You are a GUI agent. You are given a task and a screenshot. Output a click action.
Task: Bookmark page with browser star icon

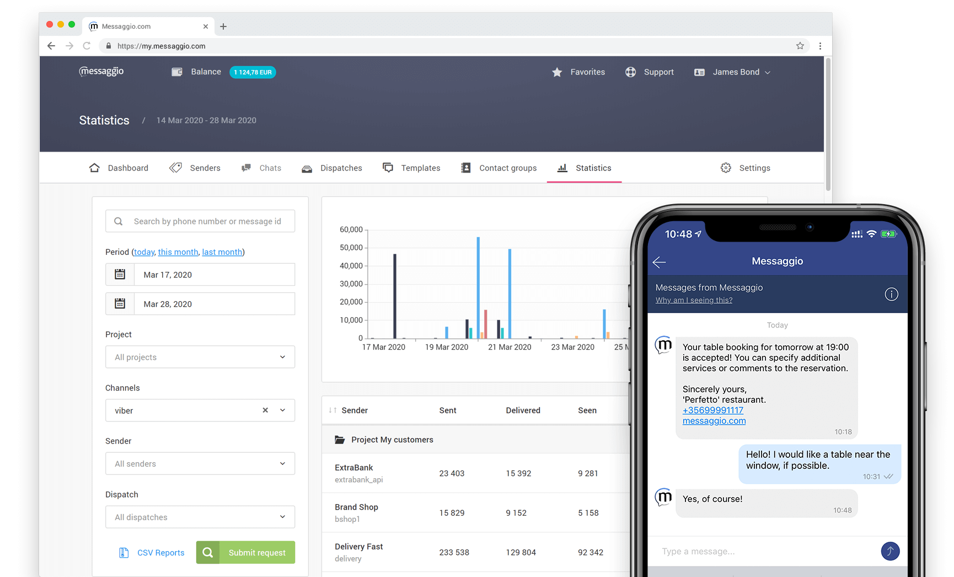pyautogui.click(x=800, y=46)
